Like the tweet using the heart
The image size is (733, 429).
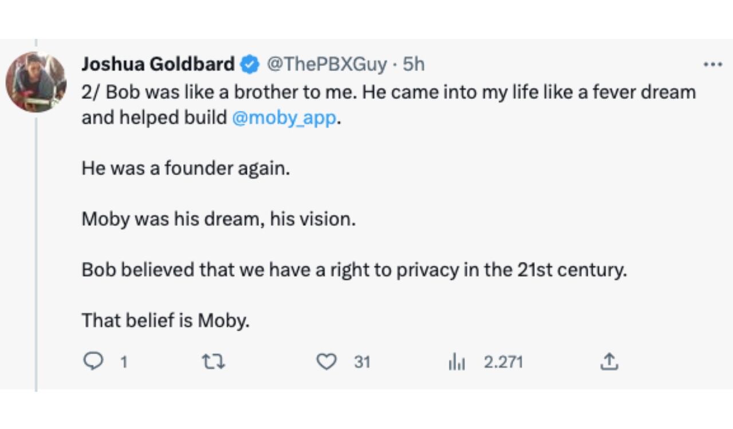pos(328,360)
